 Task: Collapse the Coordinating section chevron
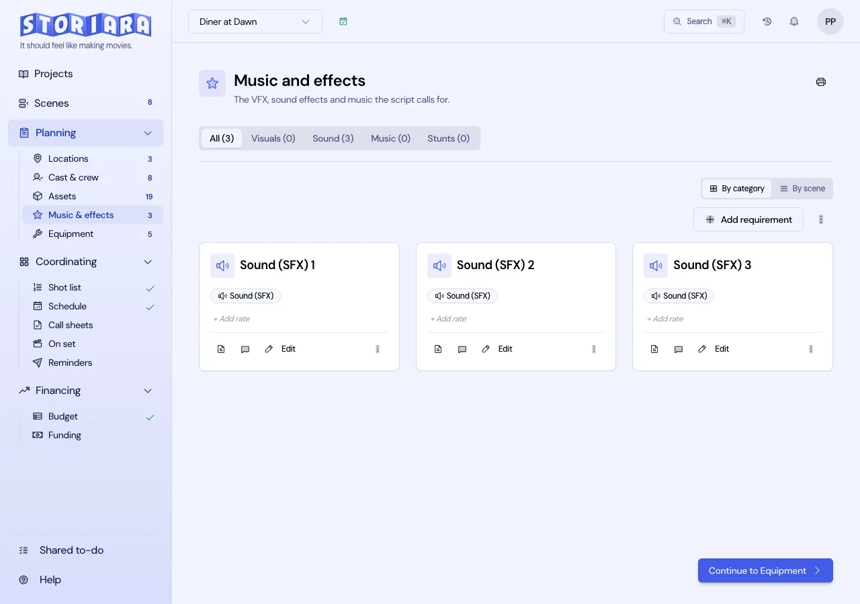click(148, 262)
